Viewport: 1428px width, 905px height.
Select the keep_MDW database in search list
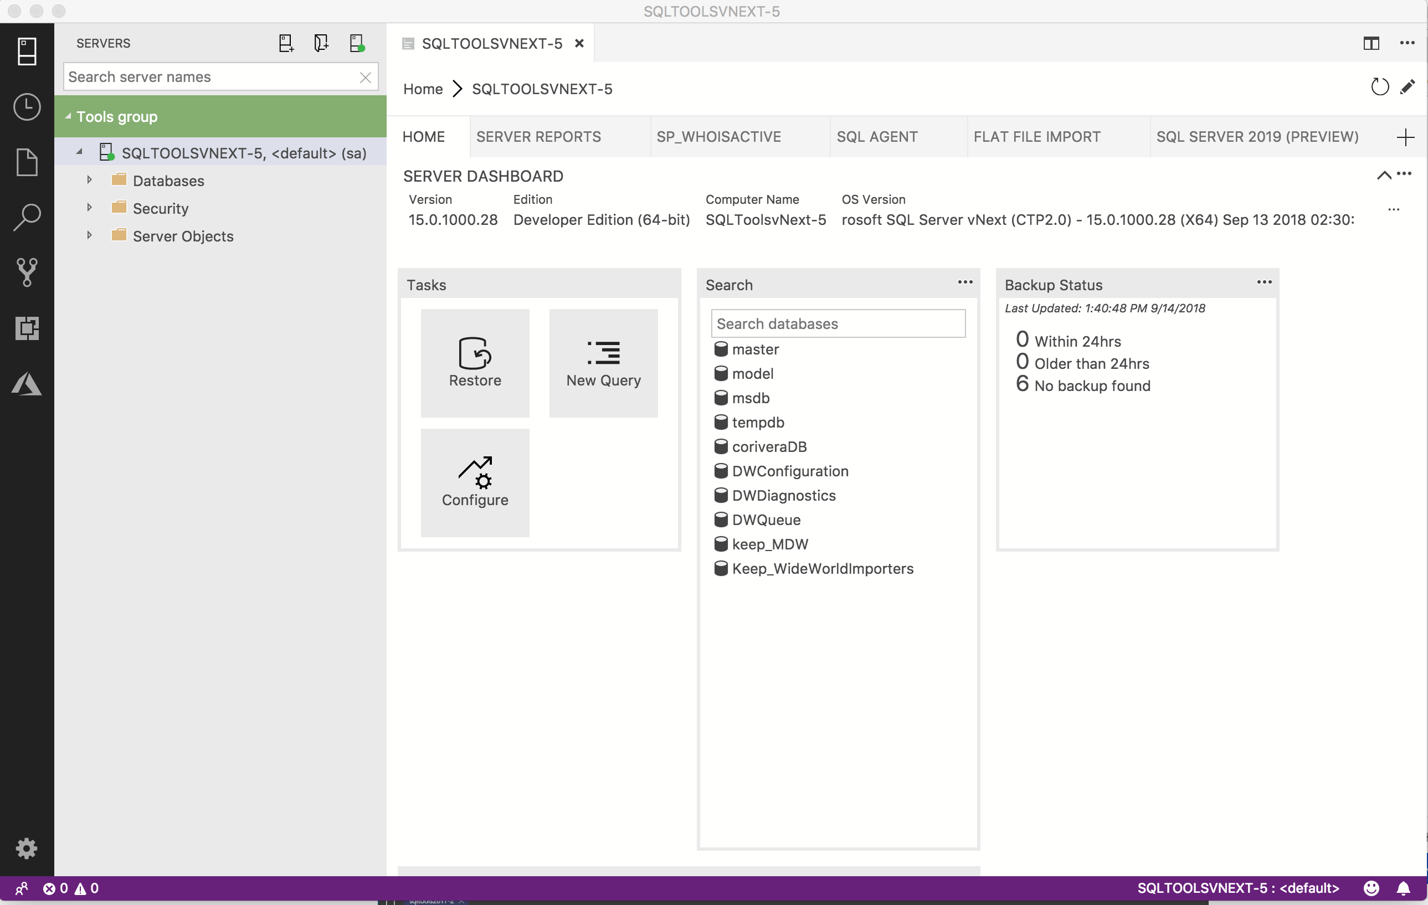(x=770, y=544)
